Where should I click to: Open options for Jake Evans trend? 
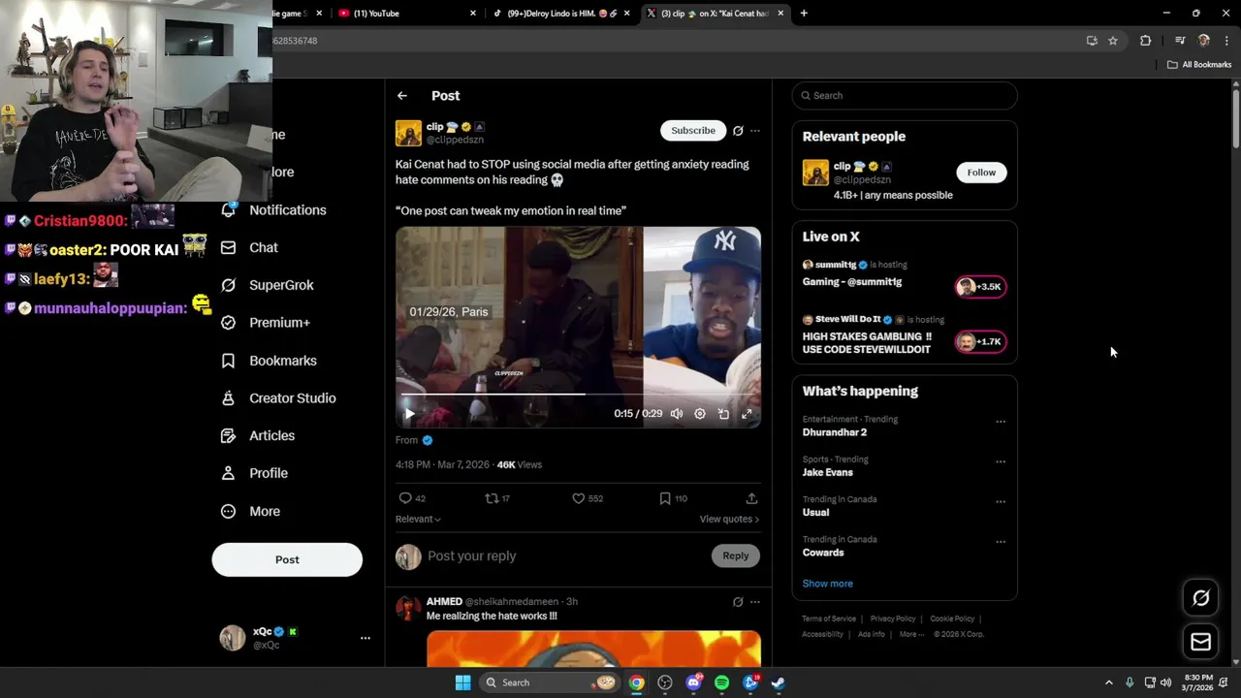1001,461
